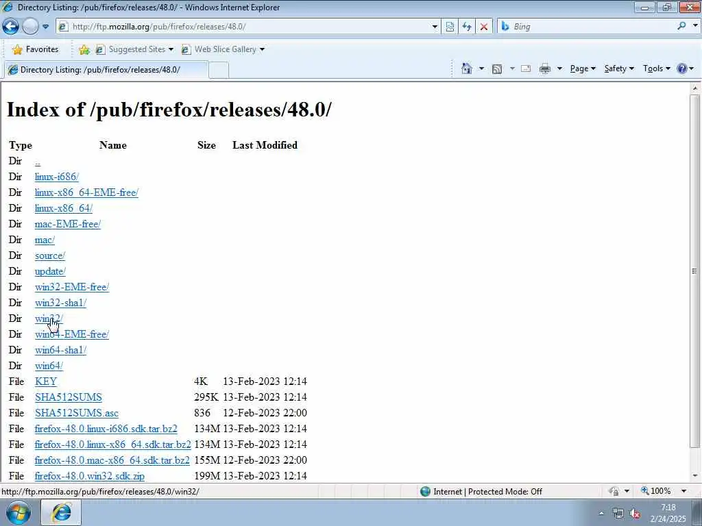
Task: Open parent directory '..' link
Action: [38, 162]
